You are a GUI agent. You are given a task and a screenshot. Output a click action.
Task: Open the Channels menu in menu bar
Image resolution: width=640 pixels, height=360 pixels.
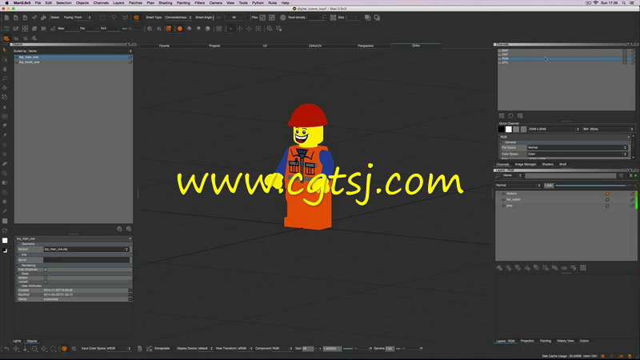[x=101, y=3]
